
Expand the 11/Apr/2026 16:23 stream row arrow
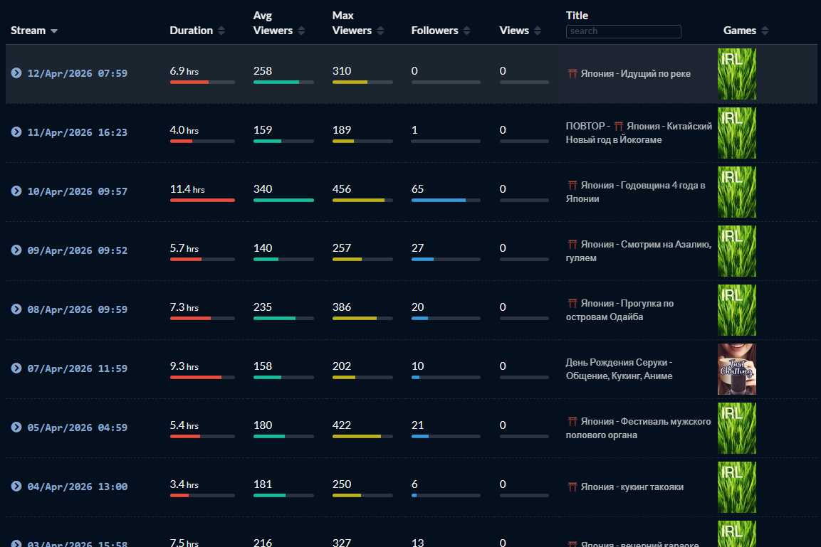[16, 132]
